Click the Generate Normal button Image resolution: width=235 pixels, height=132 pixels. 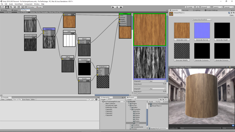click(x=202, y=40)
